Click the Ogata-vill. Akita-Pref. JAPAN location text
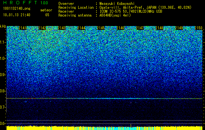Image resolution: width=205 pixels, height=130 pixels. (x=145, y=7)
